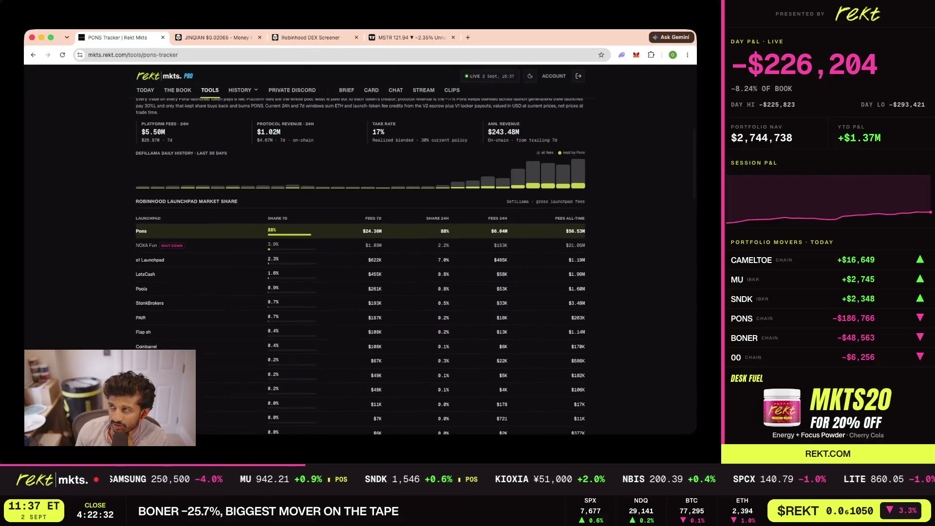The height and width of the screenshot is (526, 935).
Task: Open the BRIEF nav link
Action: tap(346, 90)
